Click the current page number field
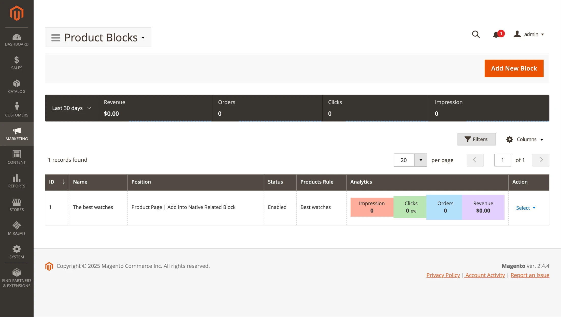 click(502, 160)
